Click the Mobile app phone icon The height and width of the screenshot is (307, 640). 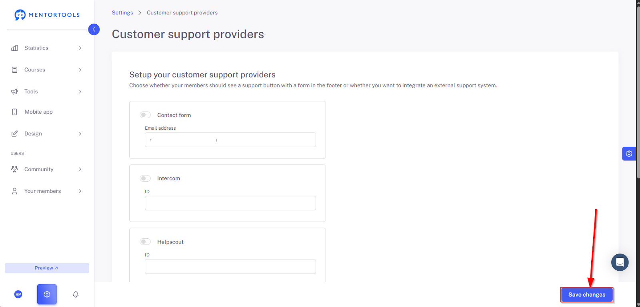15,112
